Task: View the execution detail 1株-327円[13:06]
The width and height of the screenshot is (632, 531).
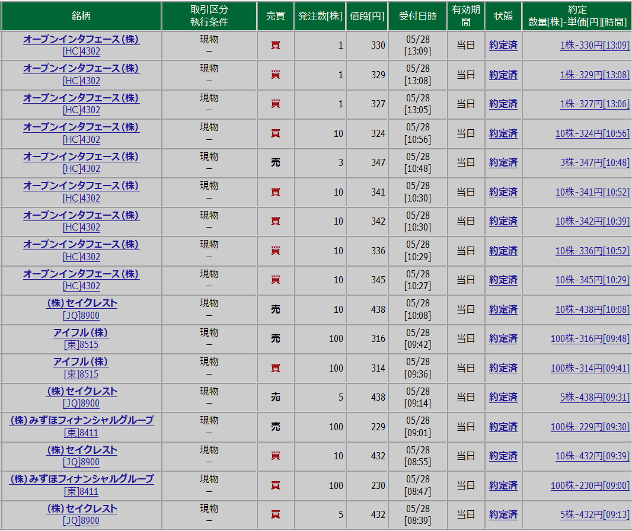Action: click(x=595, y=104)
